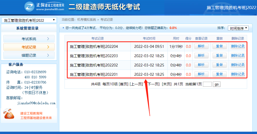Go to 末页 in pagination
This screenshot has height=134, width=257.
point(167,84)
